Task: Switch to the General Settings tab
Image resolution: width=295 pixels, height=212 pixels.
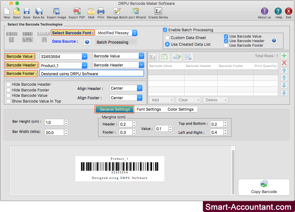Action: [x=115, y=109]
